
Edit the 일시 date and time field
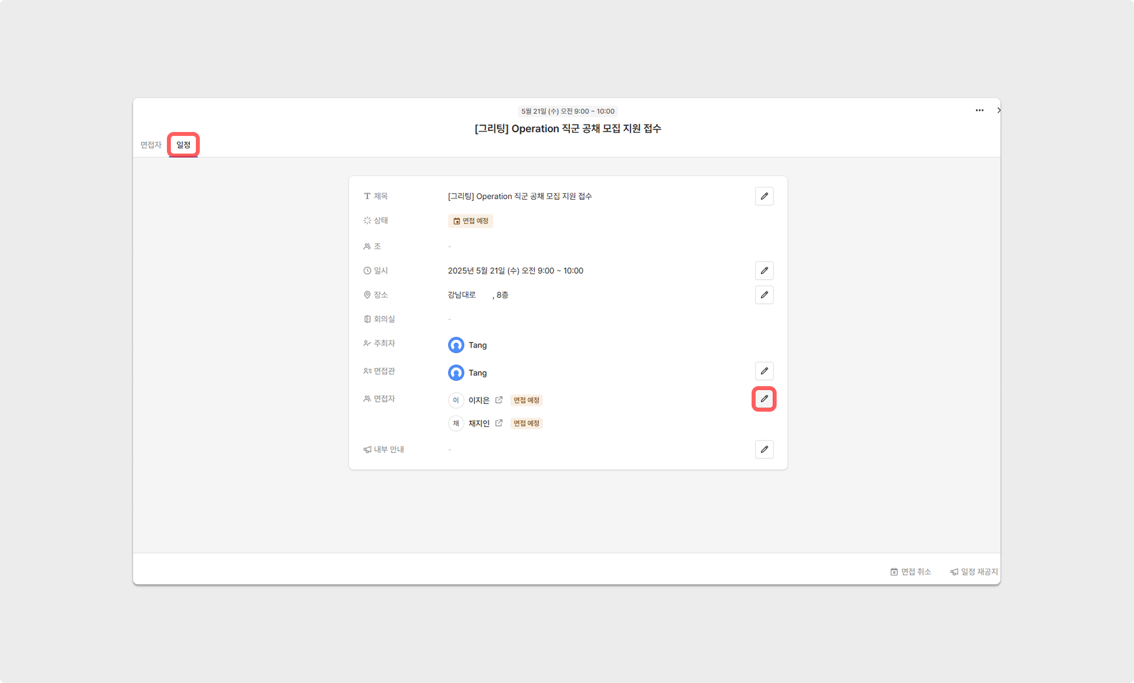[x=764, y=271]
